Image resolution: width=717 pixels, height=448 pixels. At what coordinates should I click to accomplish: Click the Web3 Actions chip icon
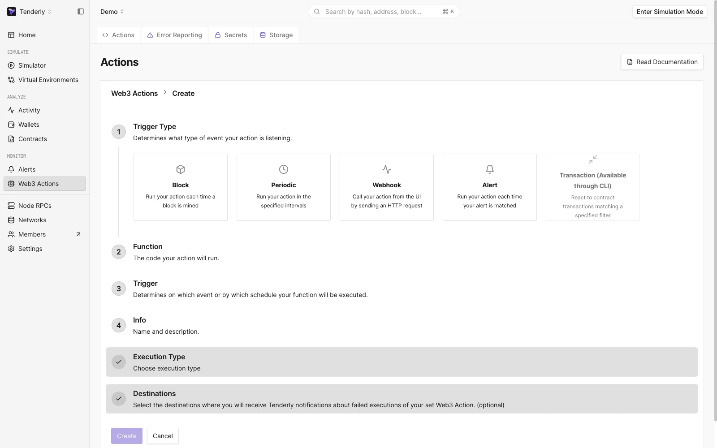11,184
